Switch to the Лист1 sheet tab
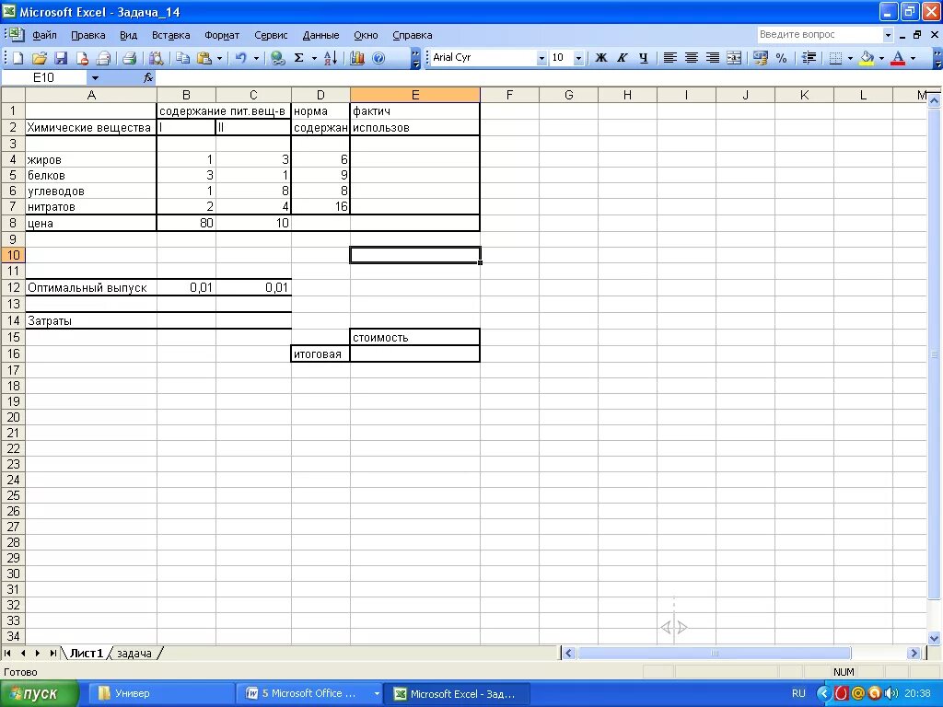Image resolution: width=943 pixels, height=707 pixels. (x=86, y=653)
